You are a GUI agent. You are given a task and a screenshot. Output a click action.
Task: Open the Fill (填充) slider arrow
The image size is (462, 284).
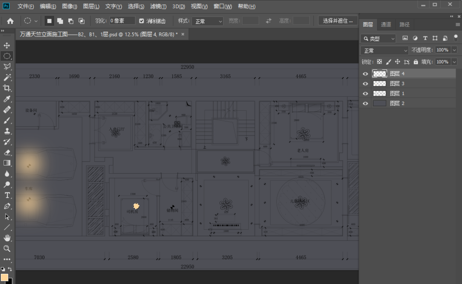(454, 62)
